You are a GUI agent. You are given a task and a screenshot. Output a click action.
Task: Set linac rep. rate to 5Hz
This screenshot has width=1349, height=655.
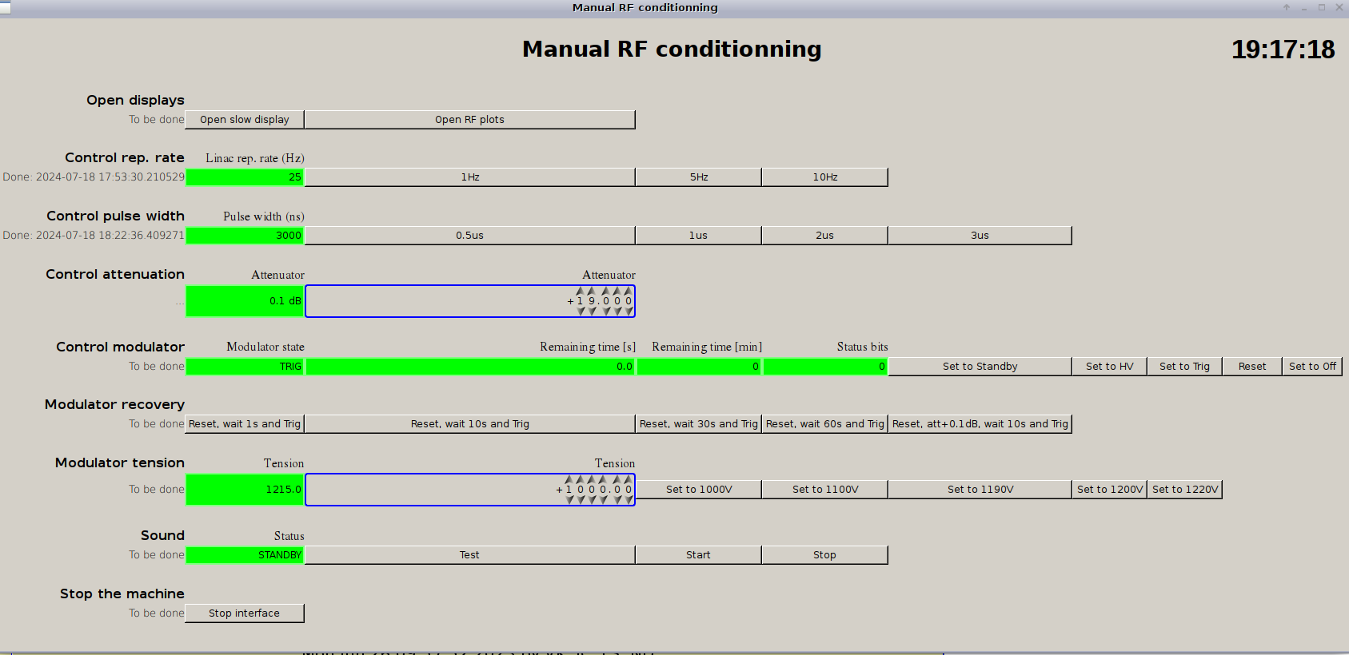tap(699, 177)
